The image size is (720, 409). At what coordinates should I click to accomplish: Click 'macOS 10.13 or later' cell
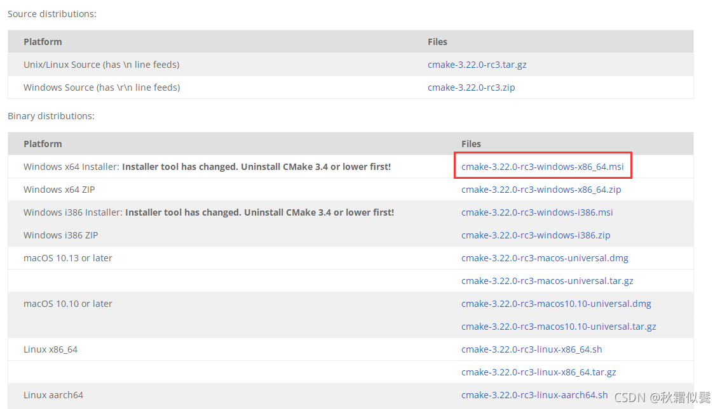click(68, 258)
